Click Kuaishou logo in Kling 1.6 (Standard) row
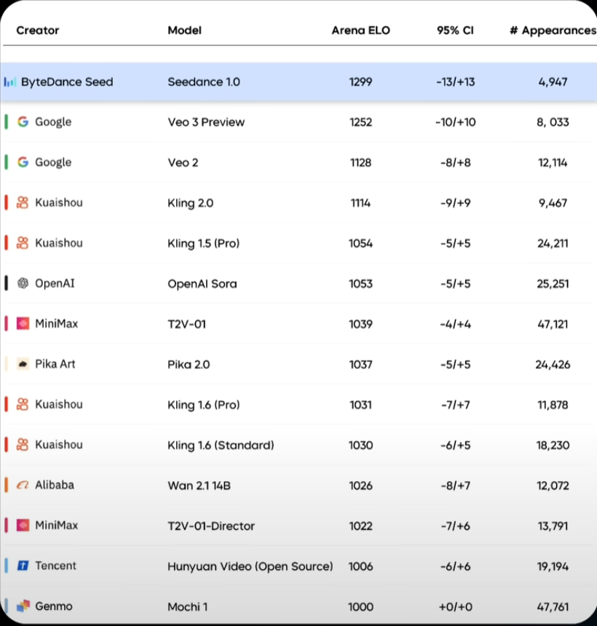 point(23,445)
